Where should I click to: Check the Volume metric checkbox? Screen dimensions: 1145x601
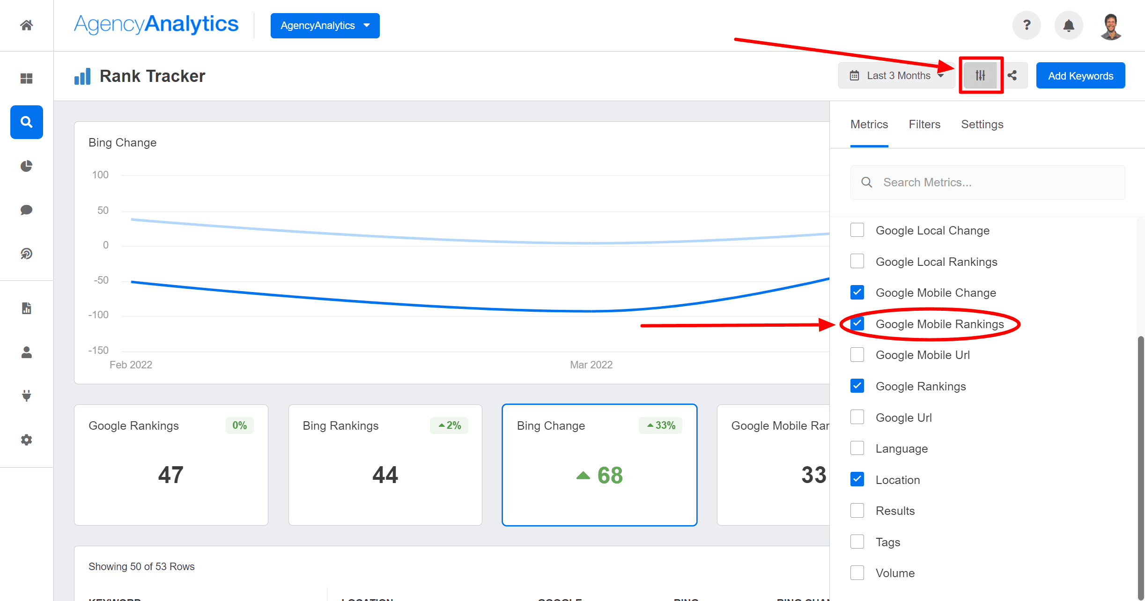857,573
